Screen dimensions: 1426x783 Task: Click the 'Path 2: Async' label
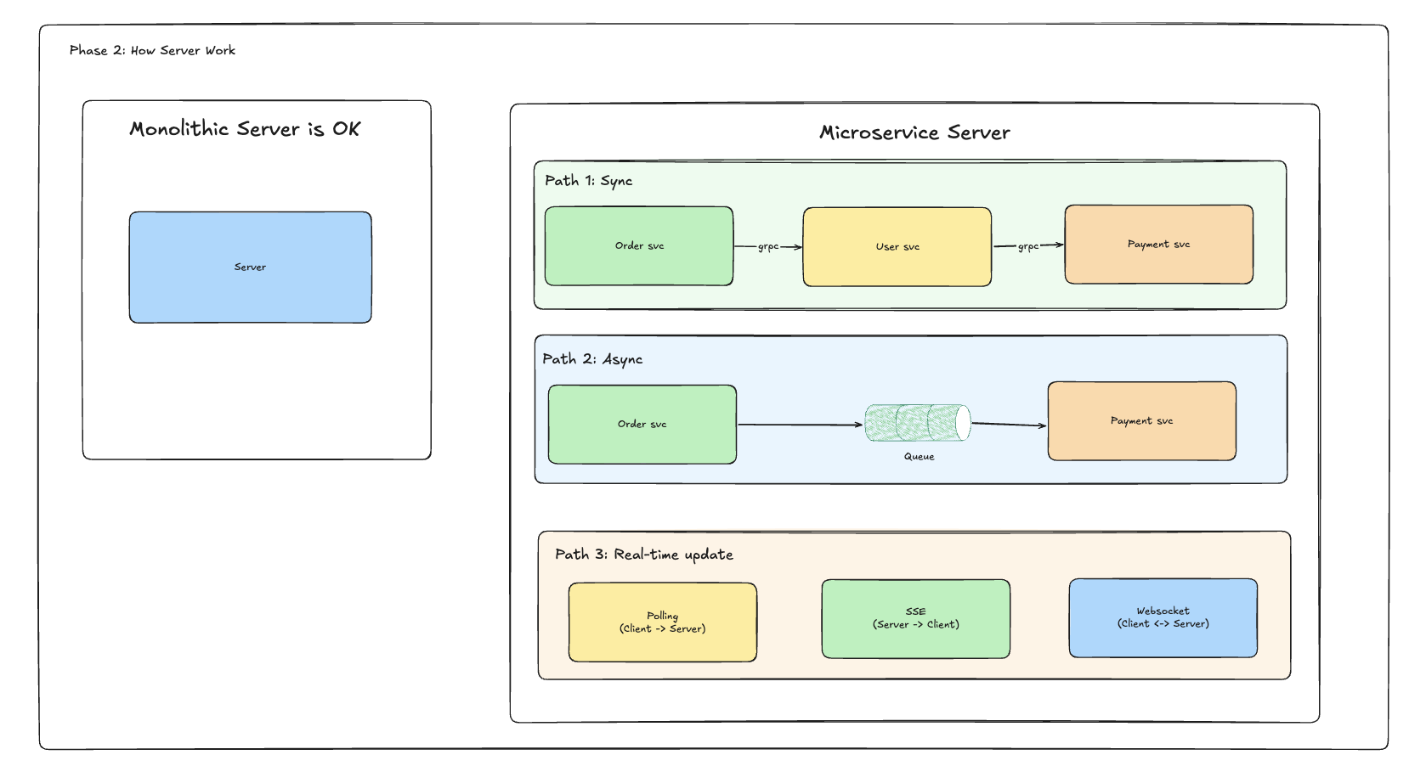(592, 359)
